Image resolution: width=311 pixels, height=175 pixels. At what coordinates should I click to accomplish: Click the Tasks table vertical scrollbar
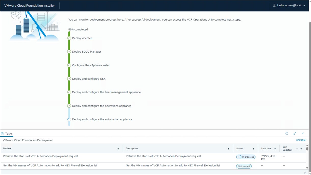click(307, 149)
